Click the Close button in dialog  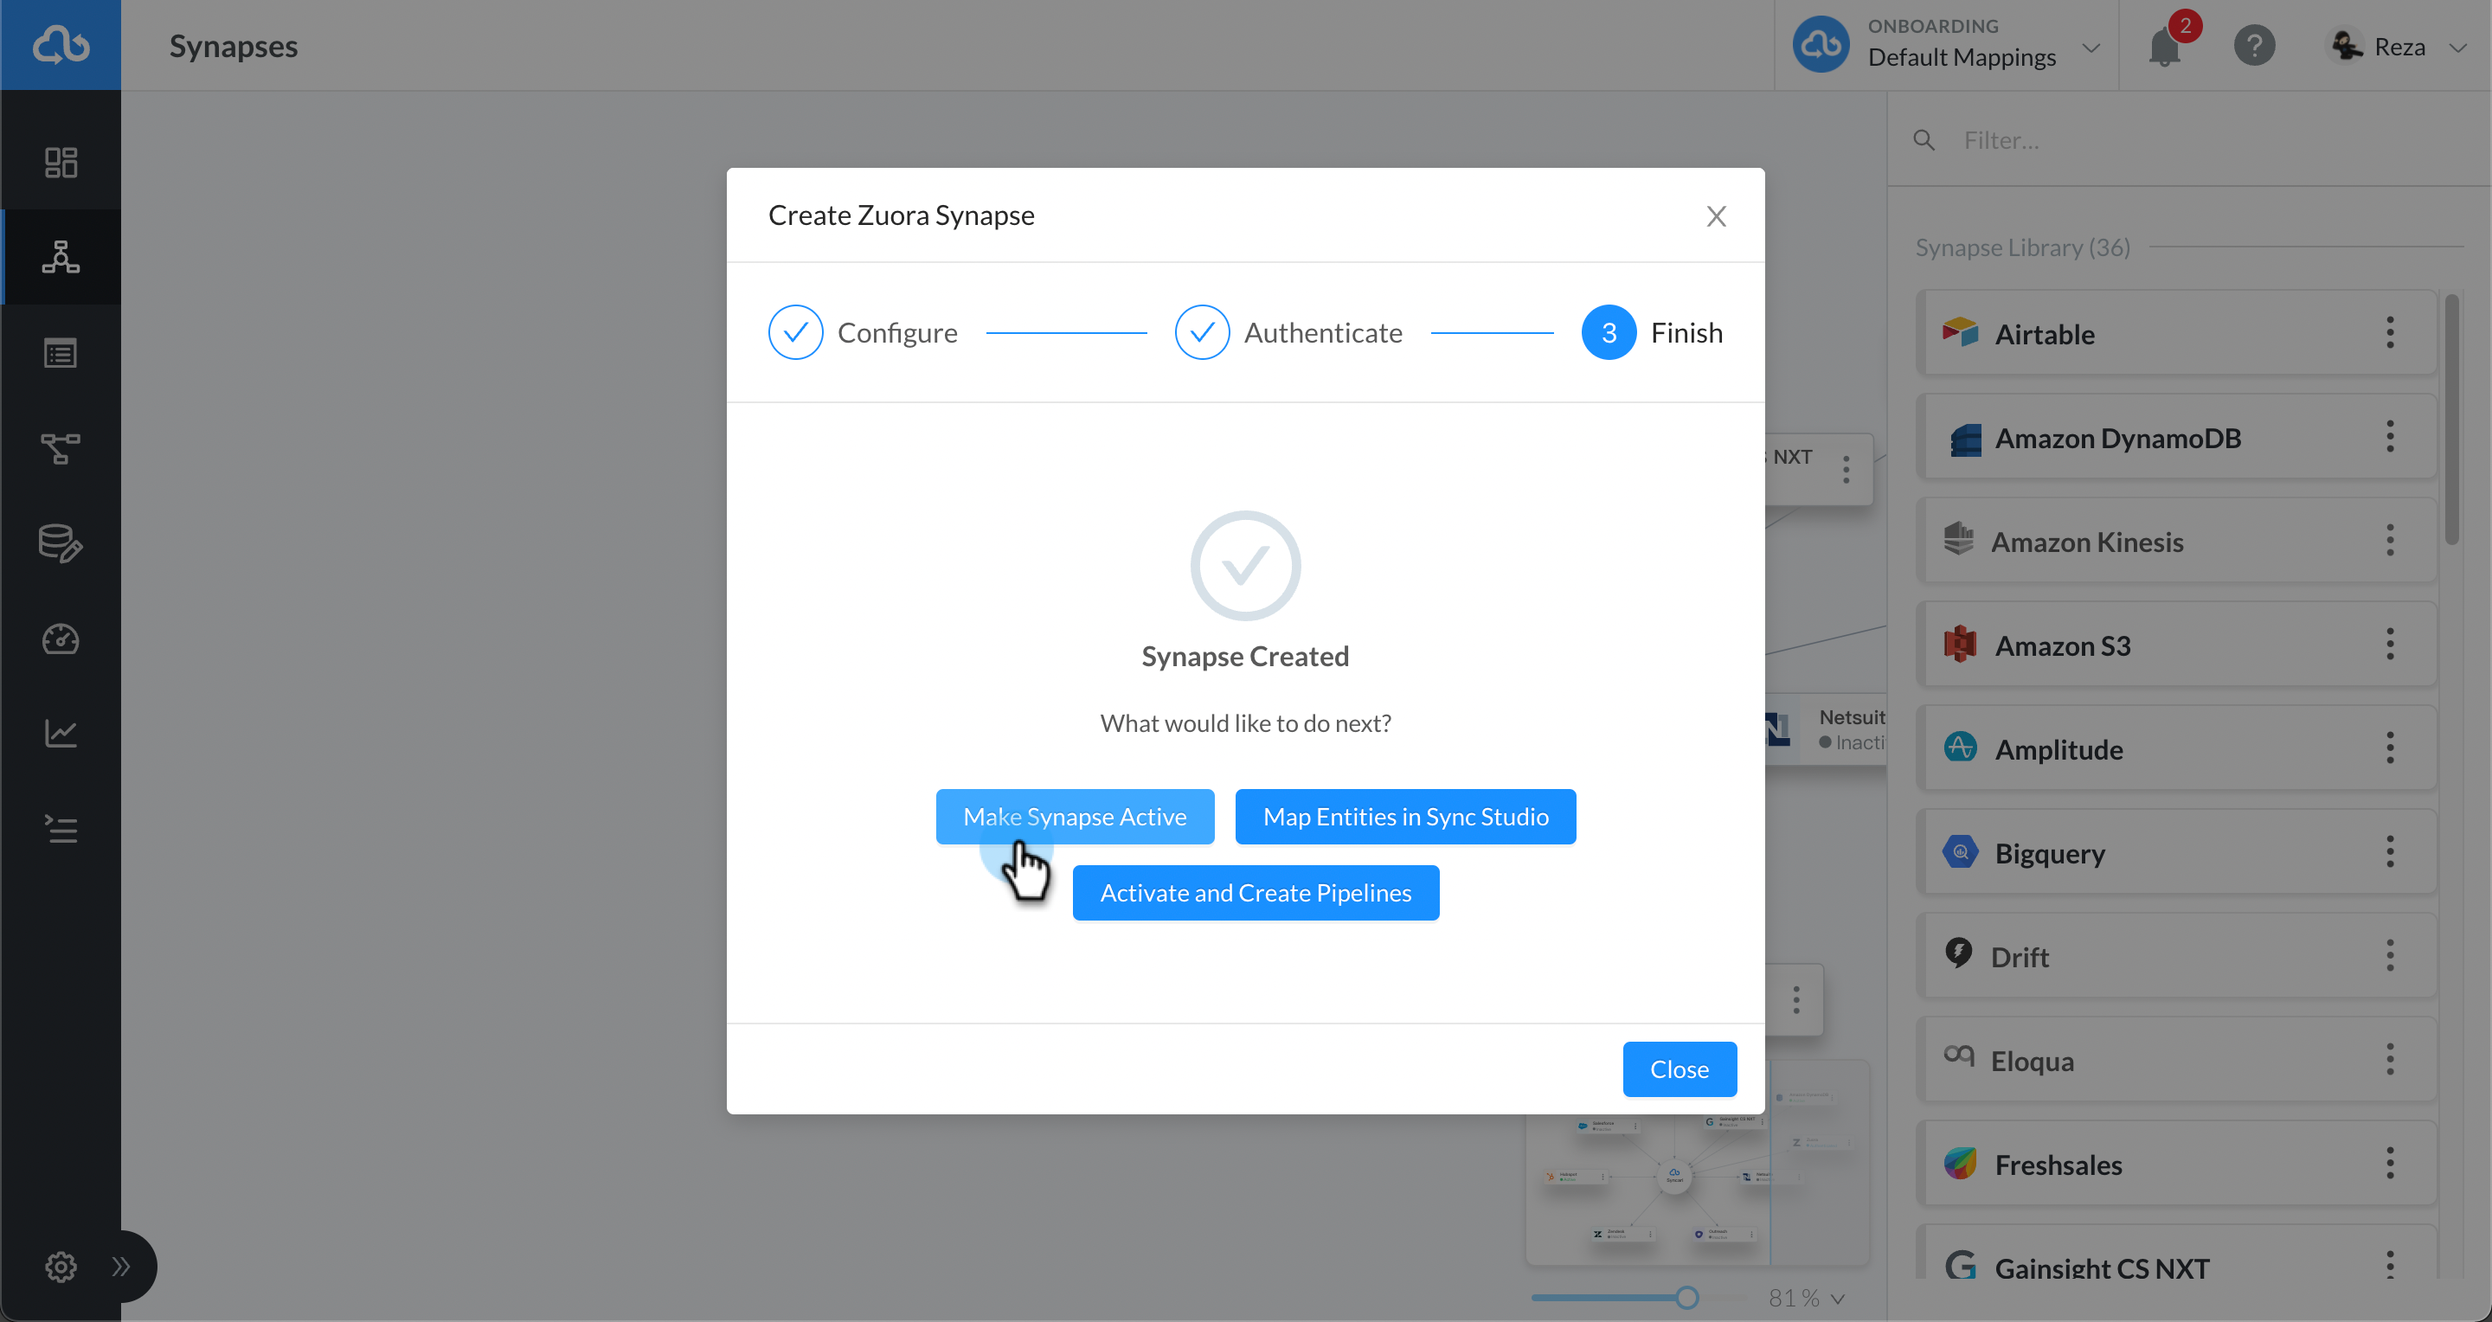pos(1679,1069)
